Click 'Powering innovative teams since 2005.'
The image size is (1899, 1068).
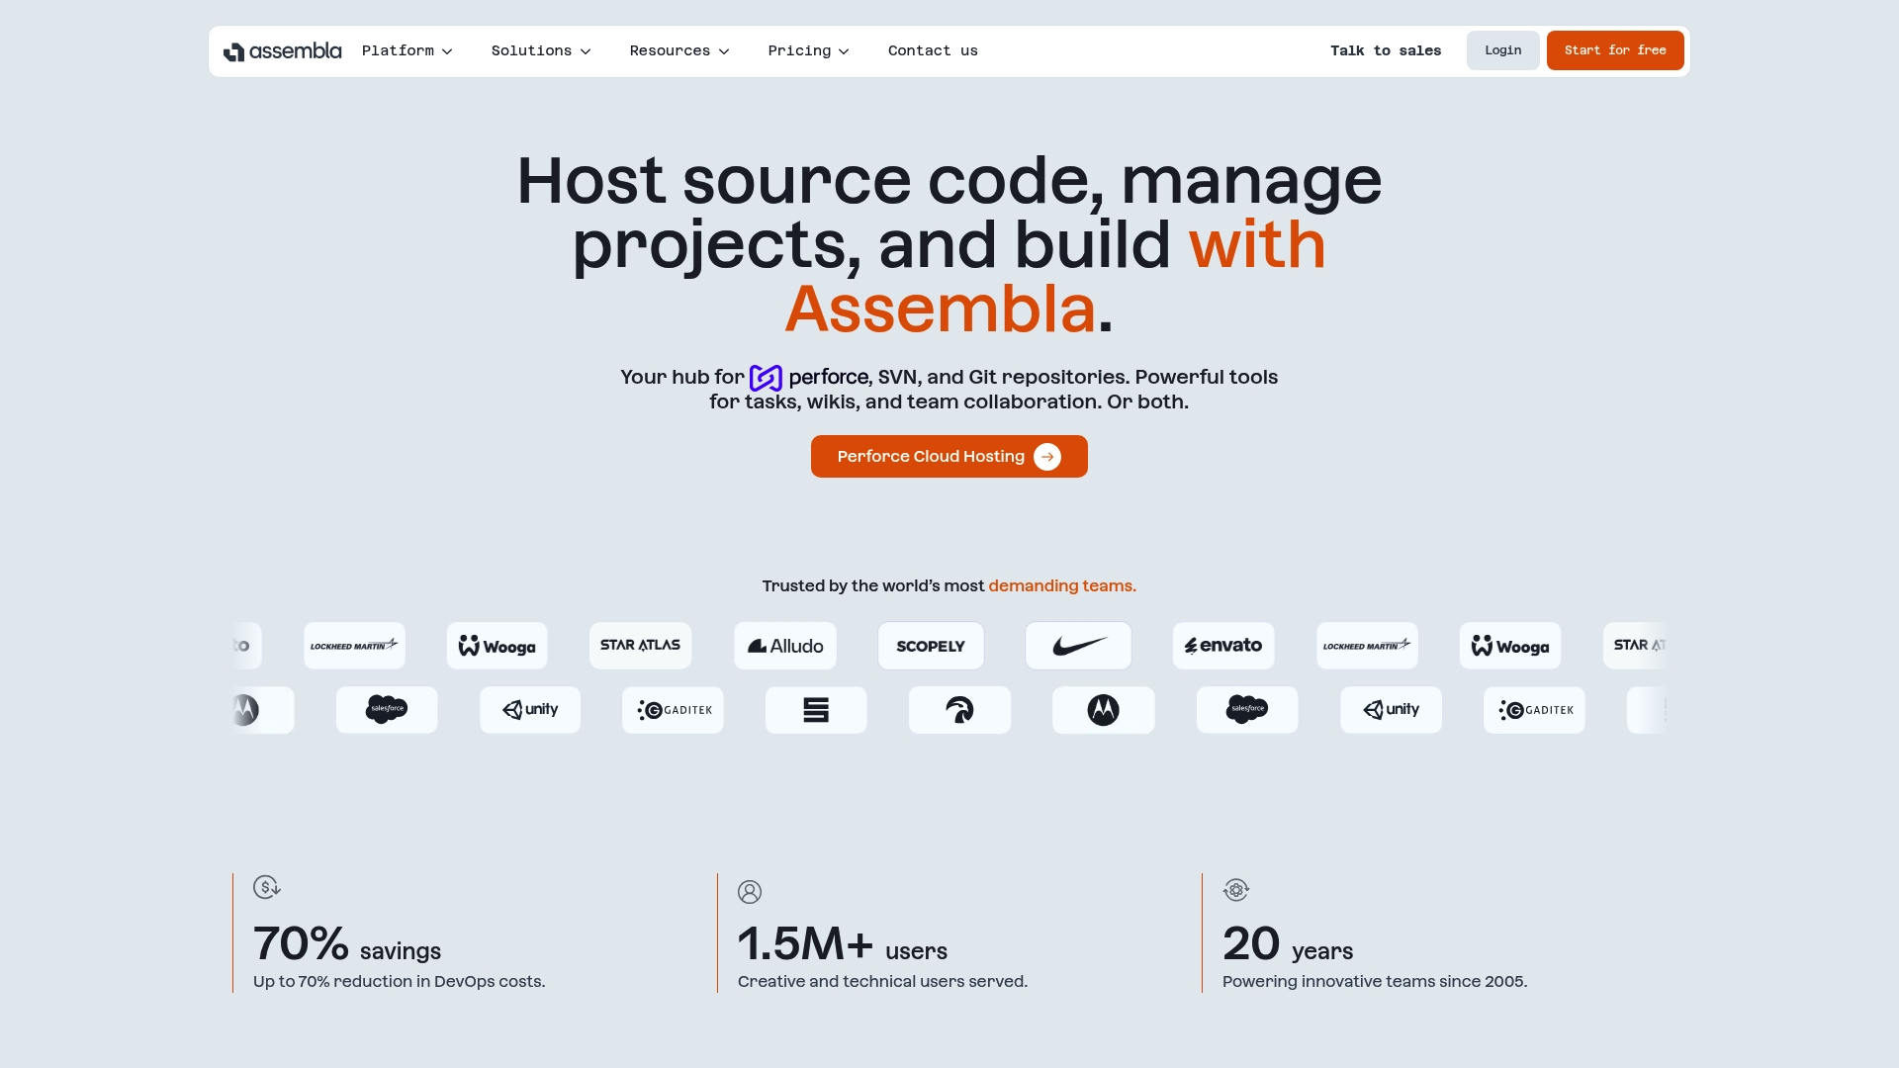coord(1375,982)
